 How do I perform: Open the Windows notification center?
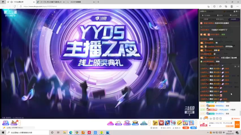[237, 133]
